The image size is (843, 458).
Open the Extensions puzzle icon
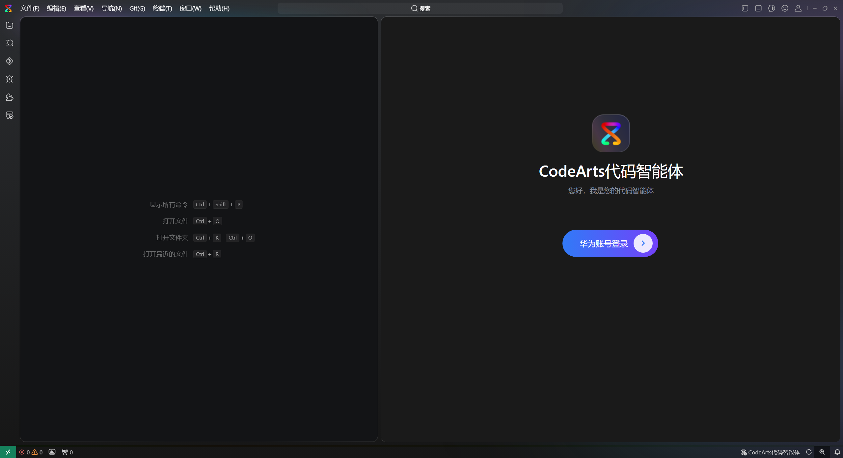[10, 97]
